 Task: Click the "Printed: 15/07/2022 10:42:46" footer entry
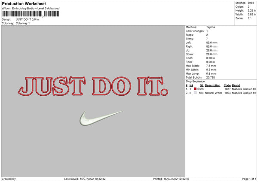tap(171, 179)
